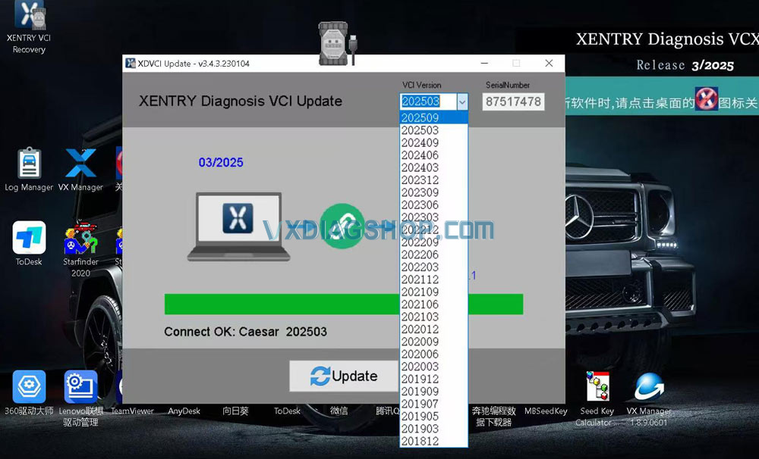The width and height of the screenshot is (759, 459).
Task: Pick 202003 from the dropdown list
Action: (433, 367)
